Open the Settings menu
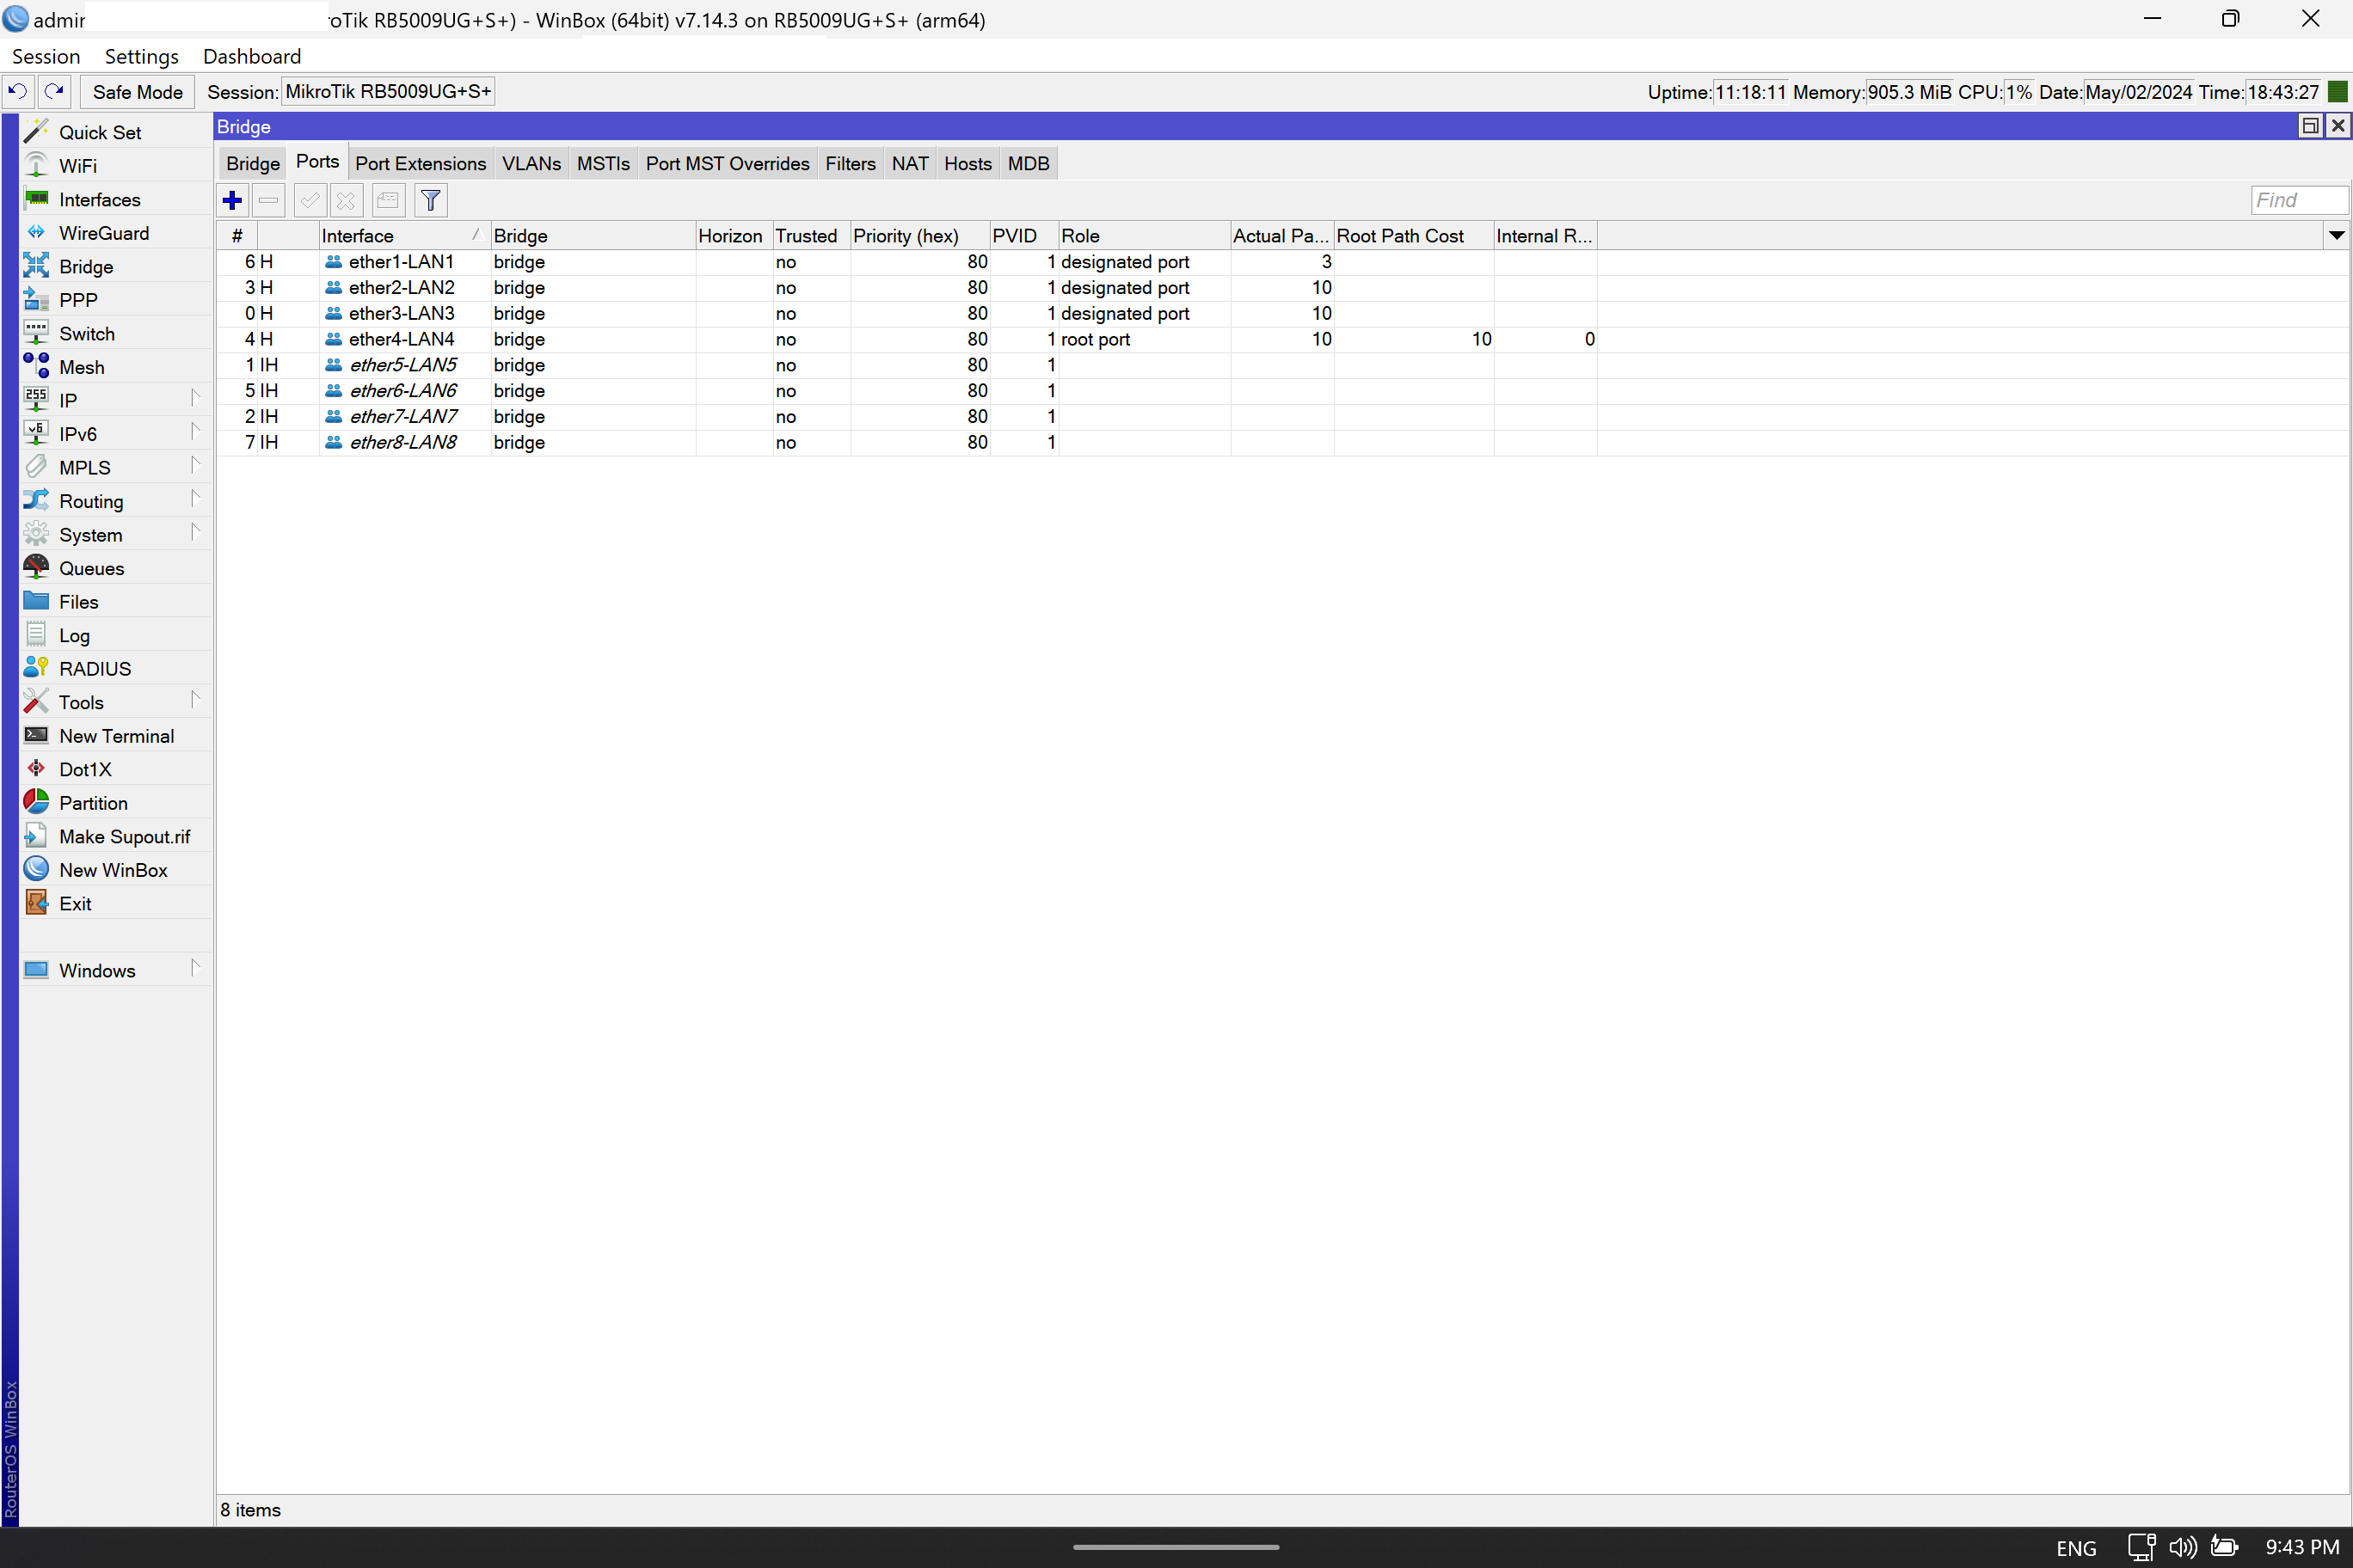The height and width of the screenshot is (1568, 2353). [141, 56]
